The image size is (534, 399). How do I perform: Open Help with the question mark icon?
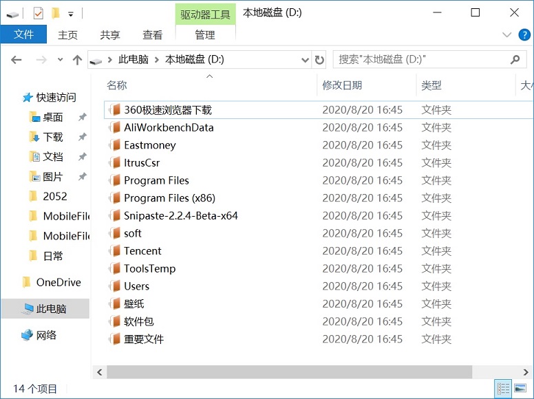[524, 34]
